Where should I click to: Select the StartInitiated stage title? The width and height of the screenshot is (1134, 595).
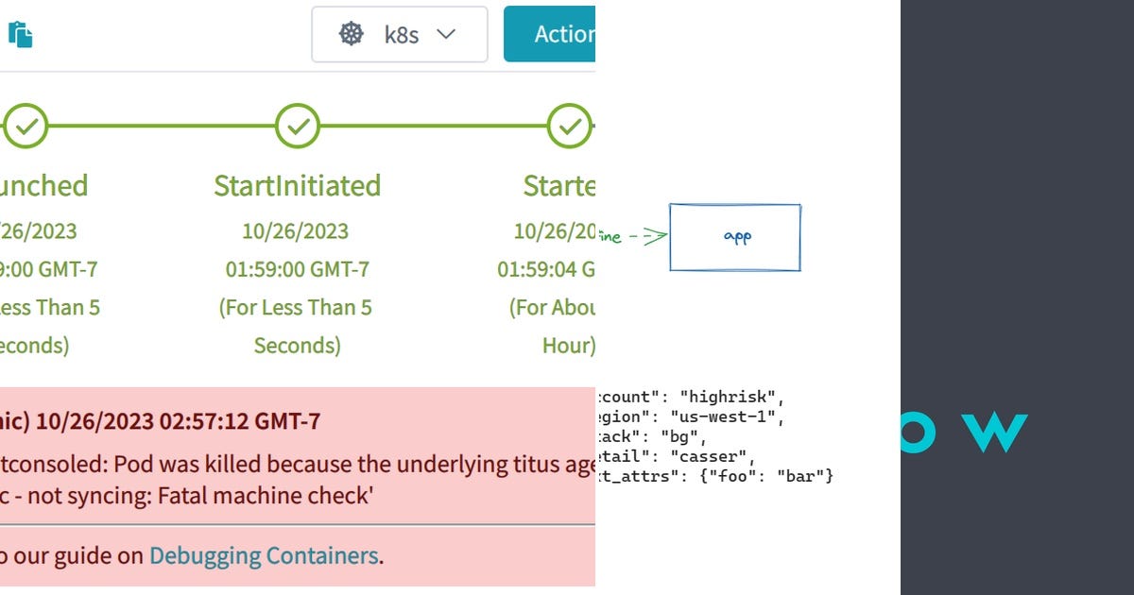[x=298, y=185]
